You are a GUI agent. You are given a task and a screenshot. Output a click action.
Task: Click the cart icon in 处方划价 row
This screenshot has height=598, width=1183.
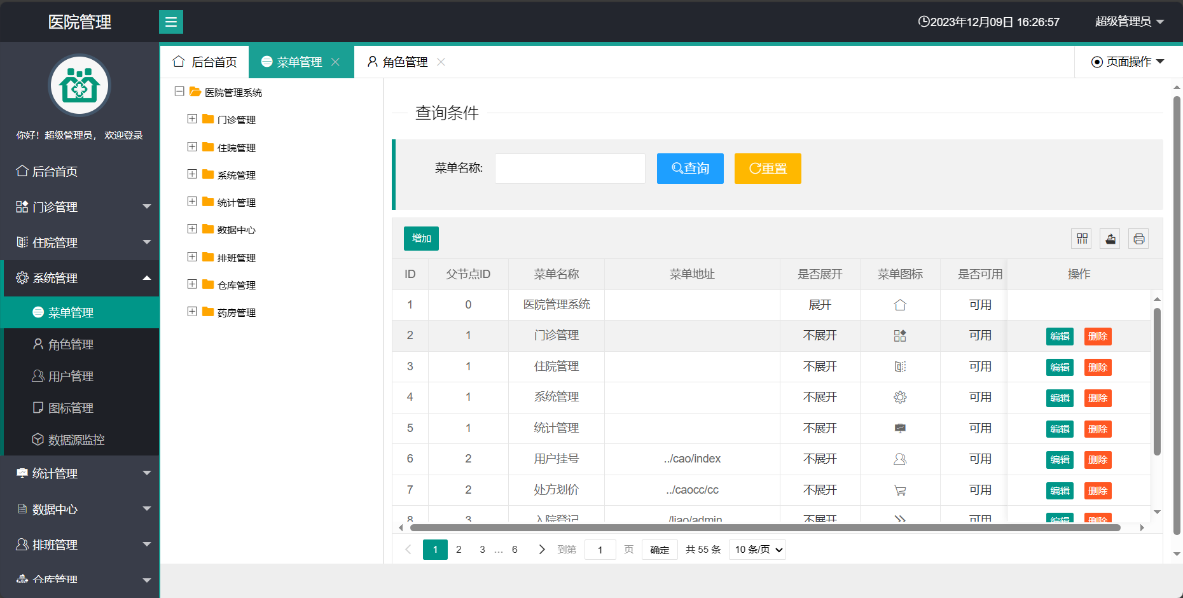[900, 490]
